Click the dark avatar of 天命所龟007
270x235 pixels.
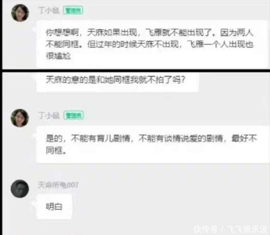pyautogui.click(x=20, y=189)
